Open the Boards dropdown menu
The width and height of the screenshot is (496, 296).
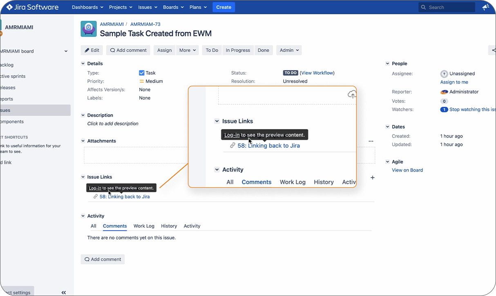(173, 7)
